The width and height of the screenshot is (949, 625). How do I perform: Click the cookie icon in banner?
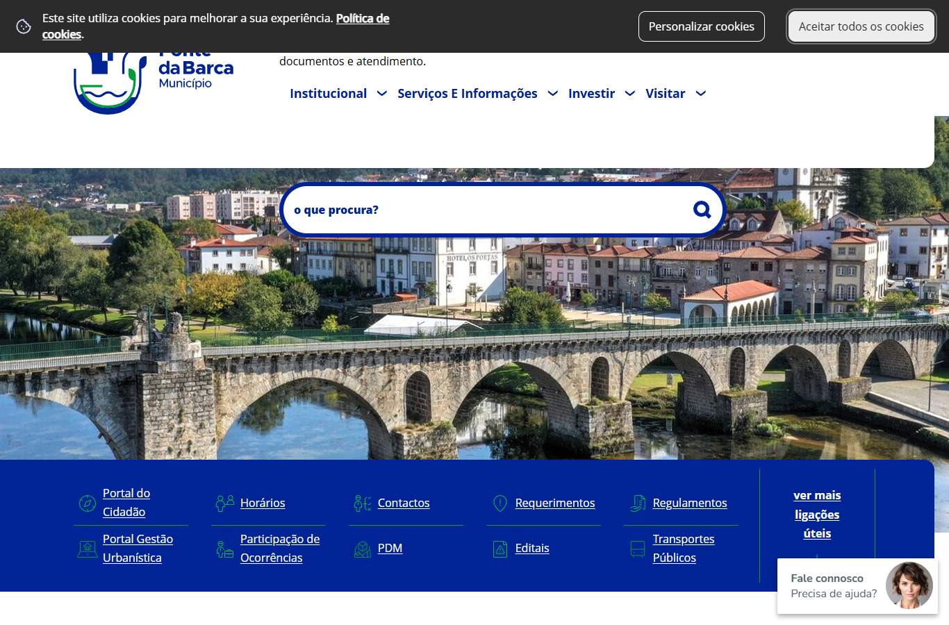pos(24,26)
